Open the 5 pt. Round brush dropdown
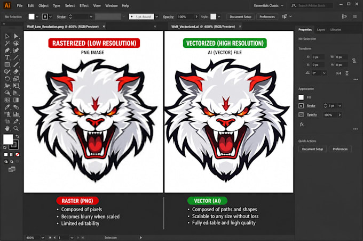This screenshot has width=363, height=241. (x=157, y=16)
